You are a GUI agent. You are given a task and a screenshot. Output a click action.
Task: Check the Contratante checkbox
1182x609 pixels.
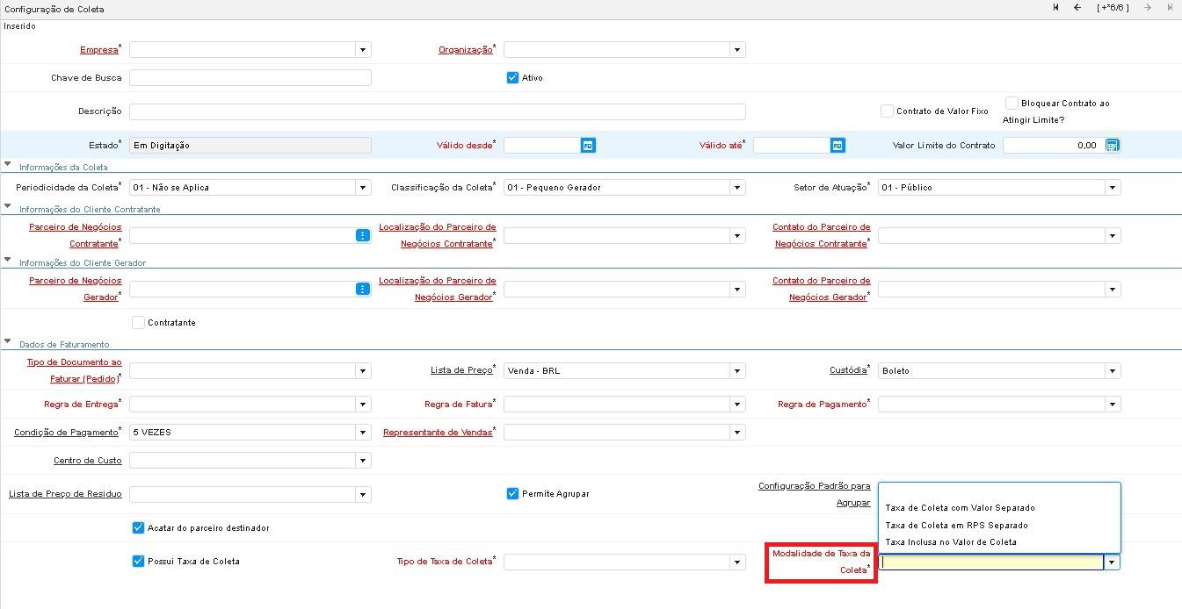point(138,322)
